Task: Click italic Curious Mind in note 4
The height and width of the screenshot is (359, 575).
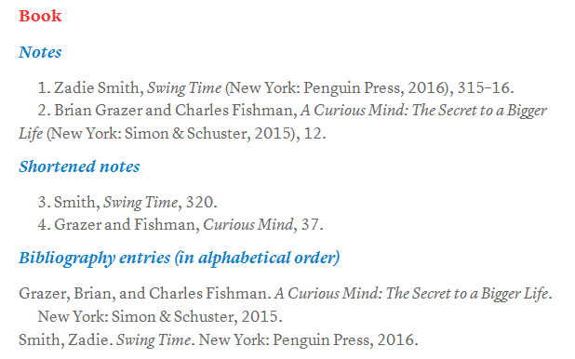Action: pos(248,225)
